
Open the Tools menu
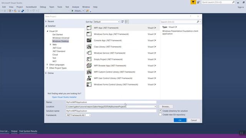pos(60,7)
